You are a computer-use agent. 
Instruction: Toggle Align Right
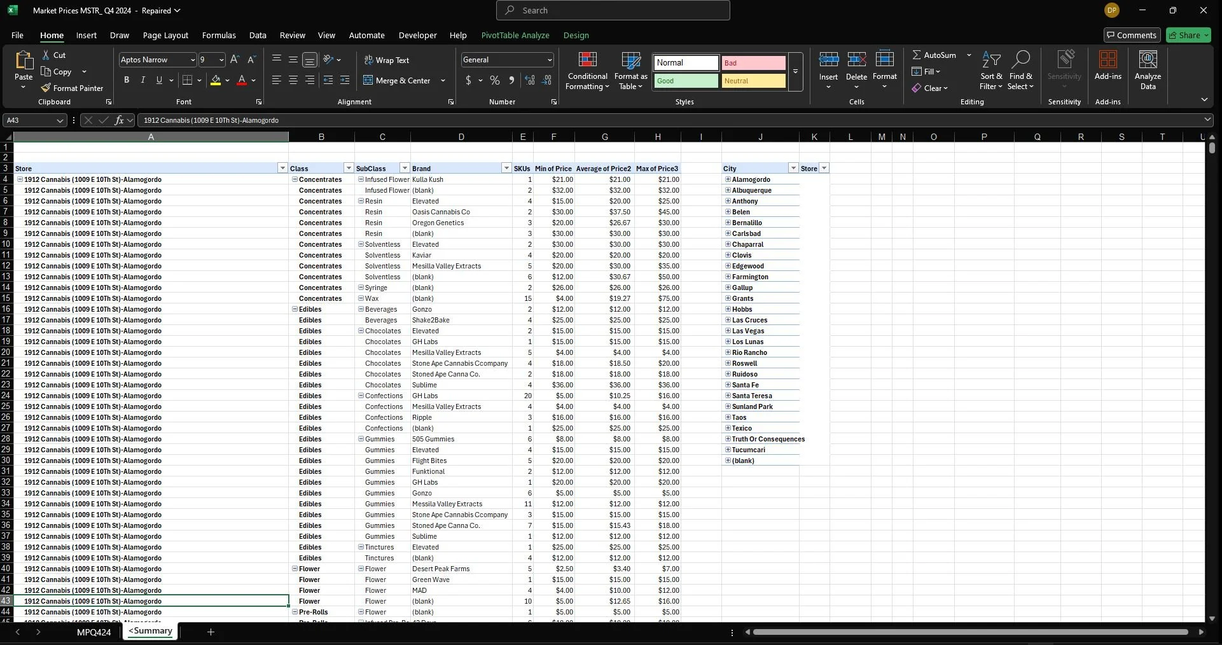click(x=310, y=80)
